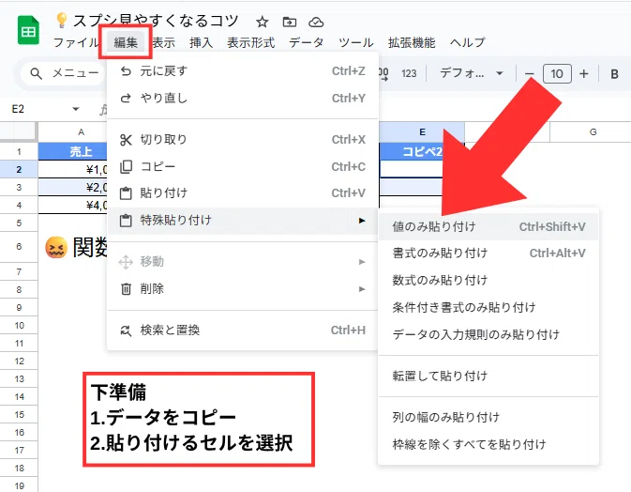The width and height of the screenshot is (631, 492).
Task: Open the ヘルプ menu
Action: [468, 42]
